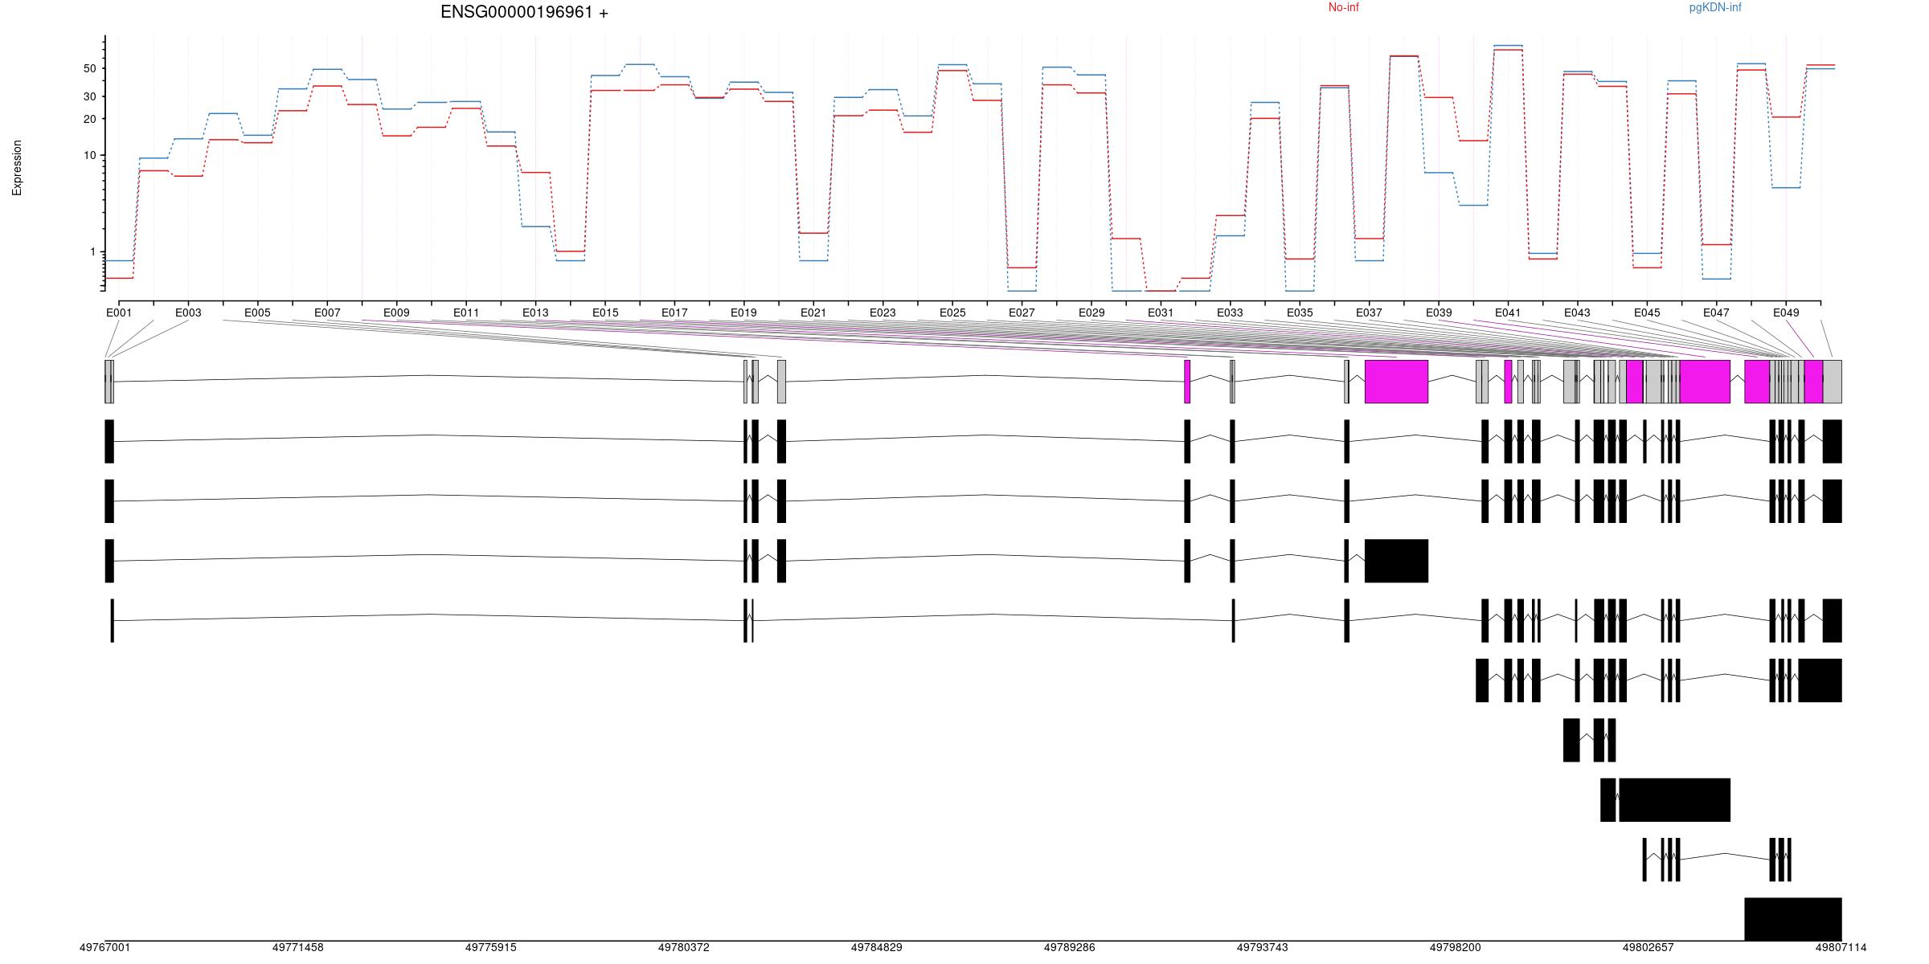Click the single-exon black block in bottom transcript

point(1793,919)
